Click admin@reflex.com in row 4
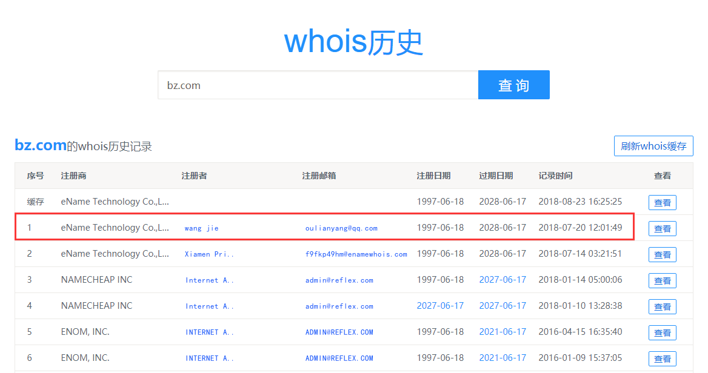 (339, 306)
